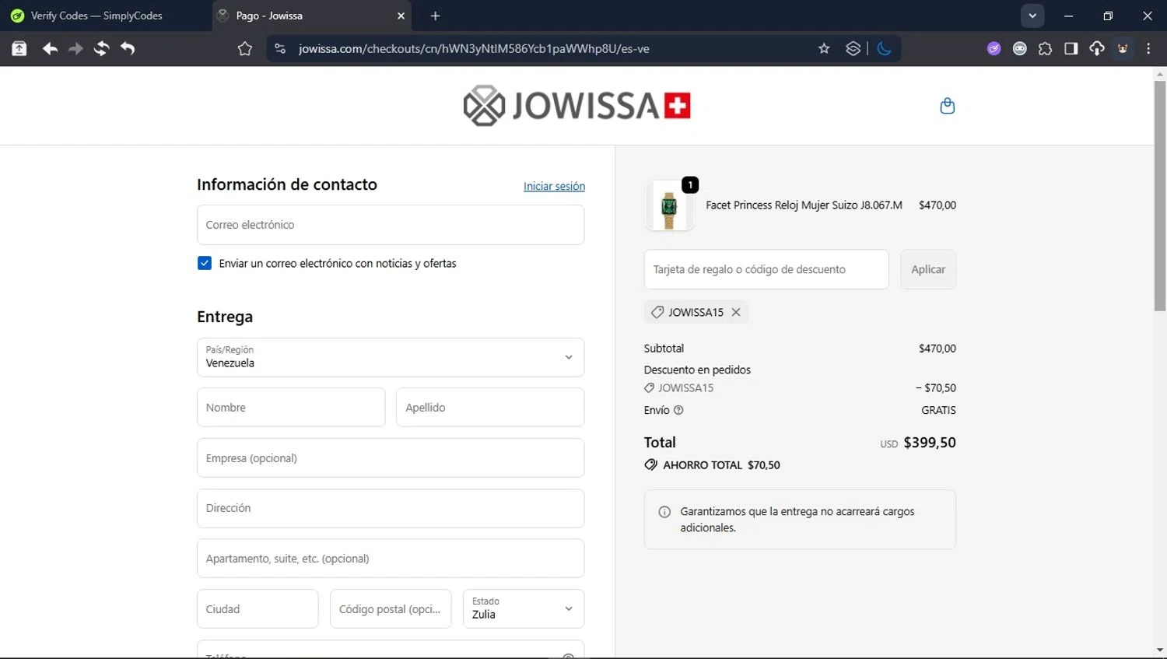Click the cloud upload toolbar icon
This screenshot has height=659, width=1167.
coord(1096,48)
